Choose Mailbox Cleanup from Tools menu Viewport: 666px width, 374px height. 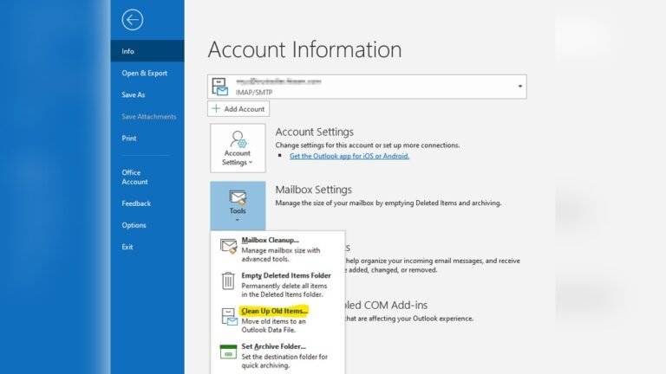point(277,249)
